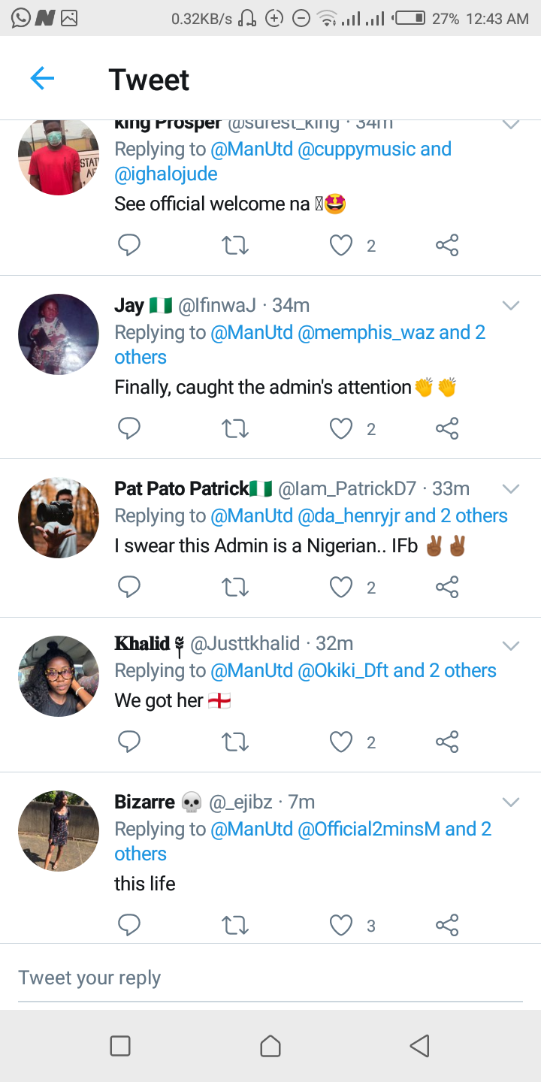This screenshot has height=1082, width=541.
Task: Share Jay's tweet using the share icon
Action: (447, 428)
